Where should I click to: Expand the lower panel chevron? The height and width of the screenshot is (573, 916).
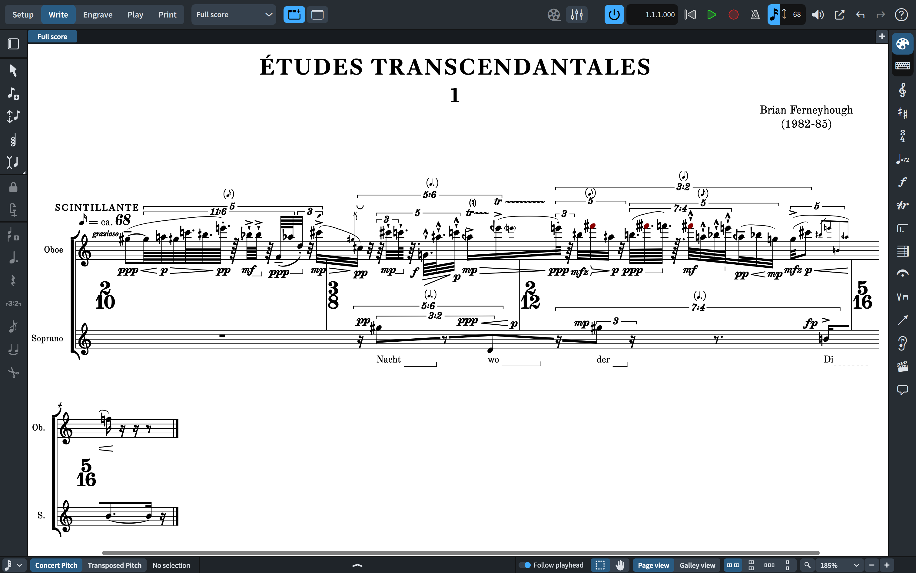357,565
